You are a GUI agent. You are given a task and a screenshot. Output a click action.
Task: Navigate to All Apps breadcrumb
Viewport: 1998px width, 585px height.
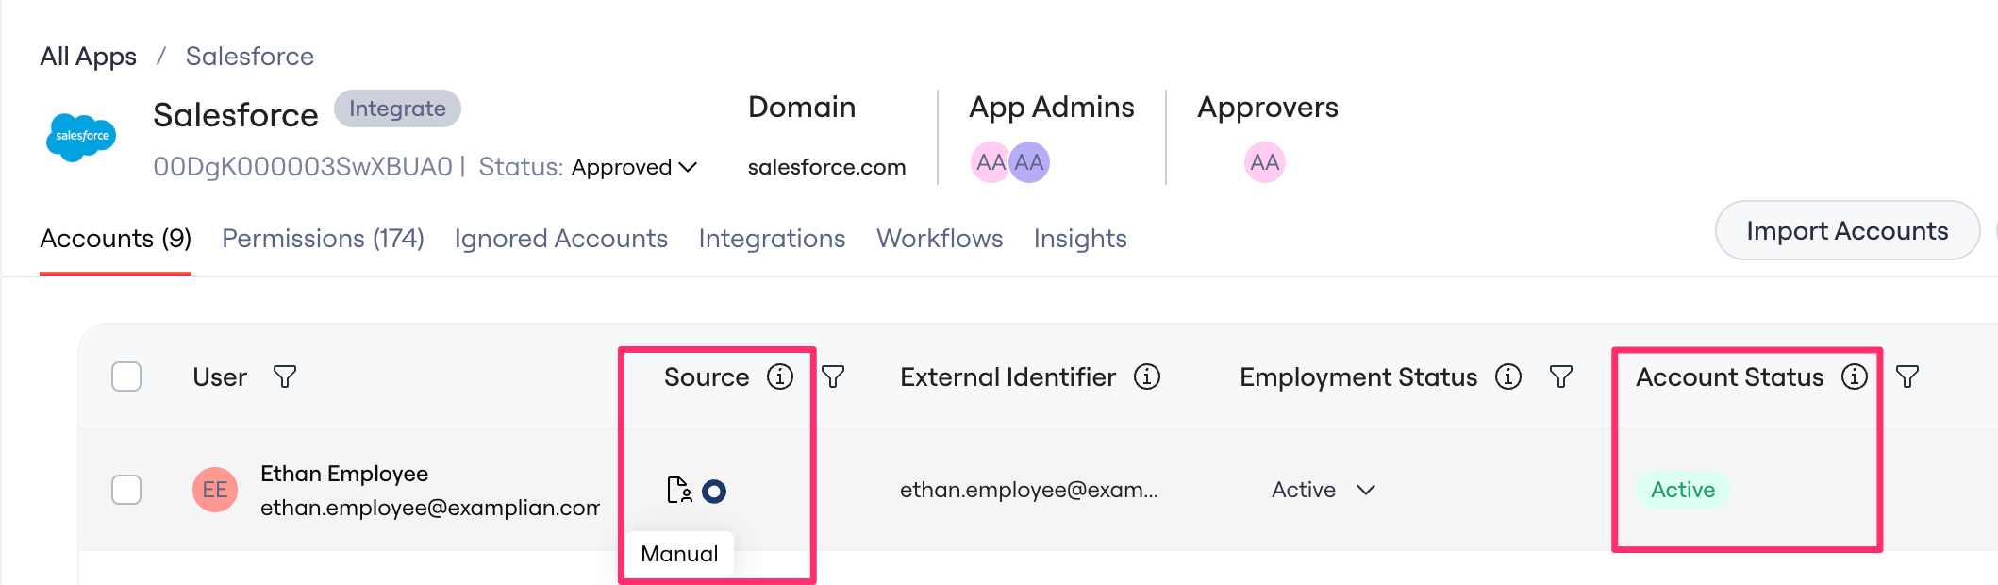[89, 57]
